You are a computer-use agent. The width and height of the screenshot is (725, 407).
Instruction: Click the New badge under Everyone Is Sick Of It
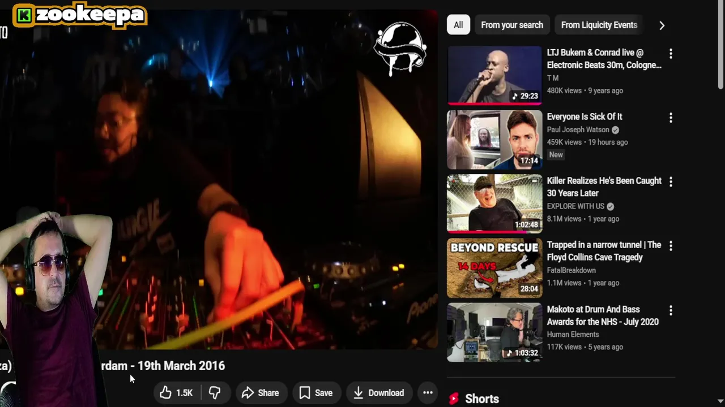[x=556, y=155]
